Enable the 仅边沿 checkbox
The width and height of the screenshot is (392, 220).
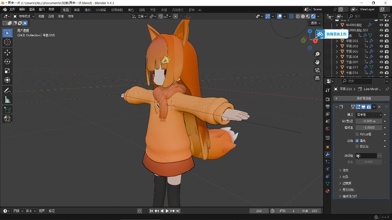coord(357,146)
